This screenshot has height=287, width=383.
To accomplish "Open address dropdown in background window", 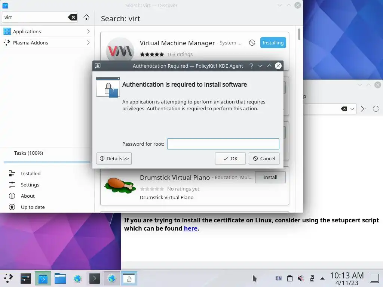I will click(x=352, y=109).
